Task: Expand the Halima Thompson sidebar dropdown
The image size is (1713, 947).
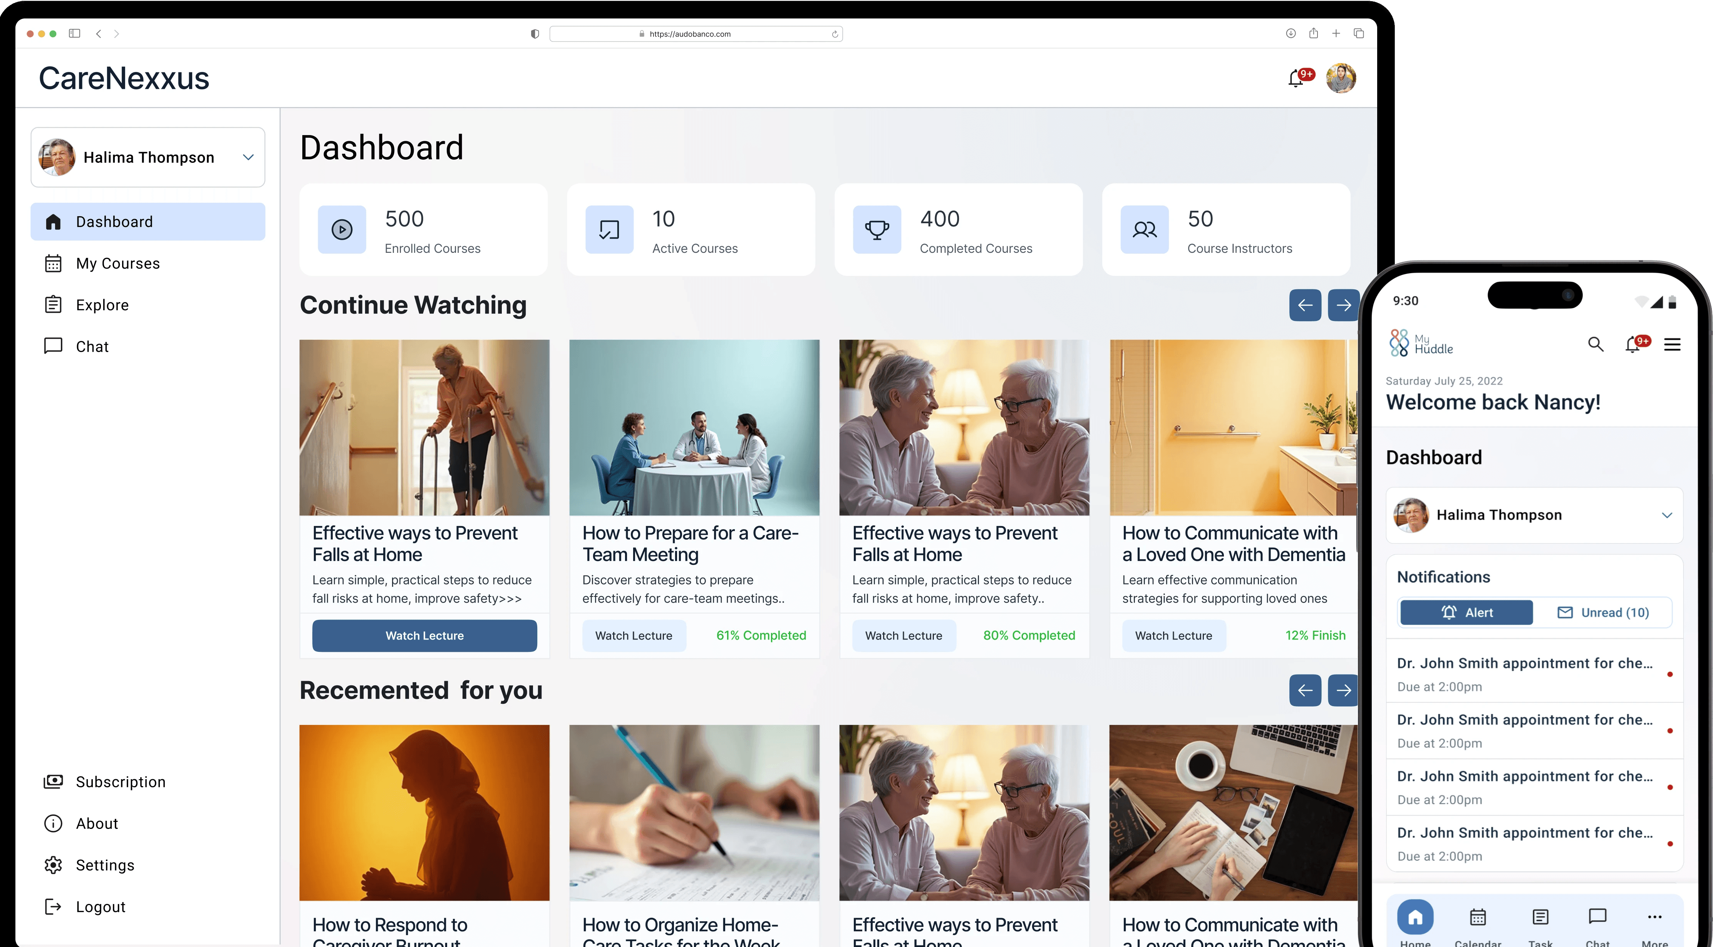Action: coord(248,157)
